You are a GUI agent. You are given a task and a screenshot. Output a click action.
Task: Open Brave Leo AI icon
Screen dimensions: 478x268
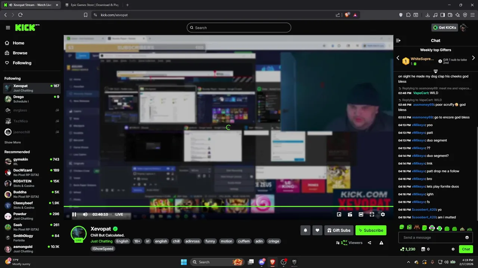[457, 15]
